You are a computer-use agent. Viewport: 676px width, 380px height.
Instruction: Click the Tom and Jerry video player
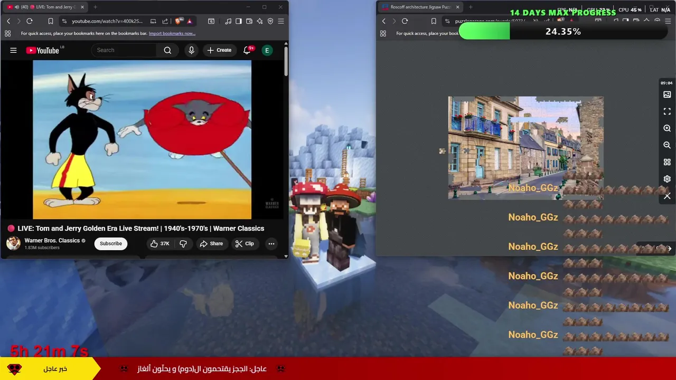click(142, 139)
